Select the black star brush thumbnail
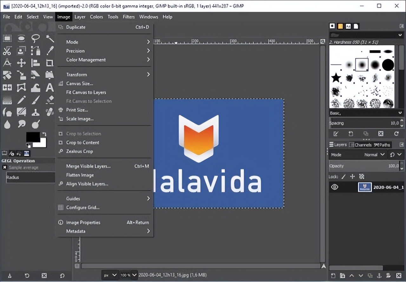The image size is (406, 282). coord(336,77)
